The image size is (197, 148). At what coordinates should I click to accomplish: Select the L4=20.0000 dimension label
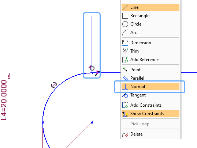pyautogui.click(x=4, y=100)
